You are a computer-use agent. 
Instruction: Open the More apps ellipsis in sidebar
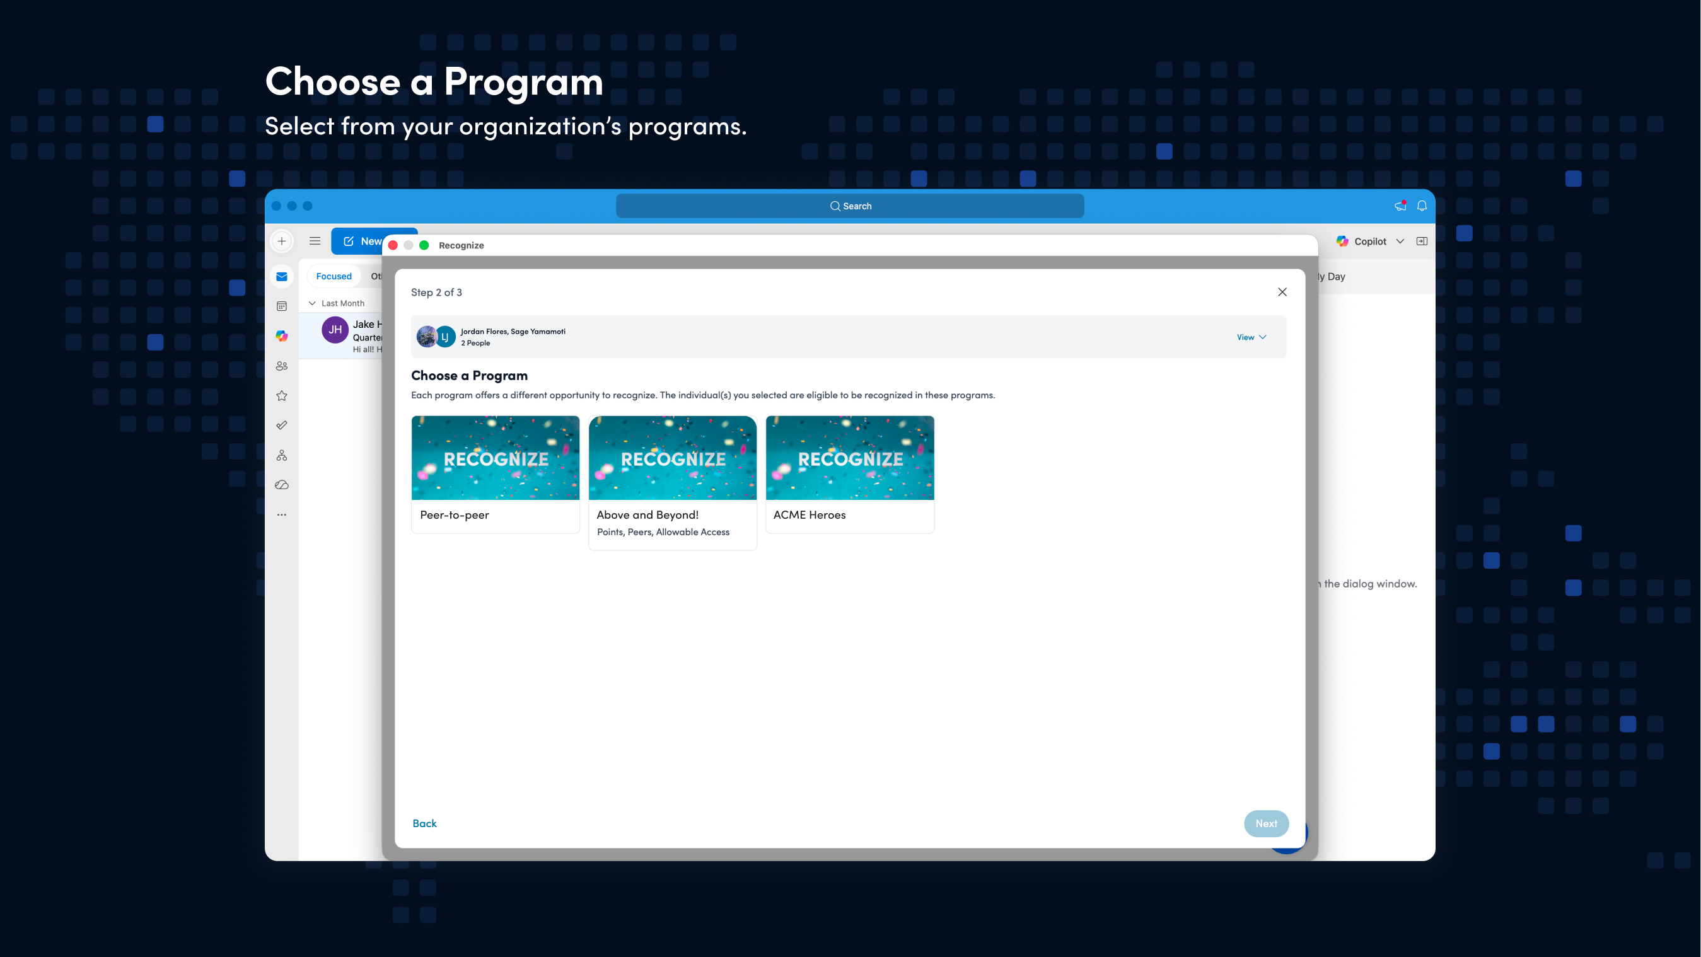[282, 514]
